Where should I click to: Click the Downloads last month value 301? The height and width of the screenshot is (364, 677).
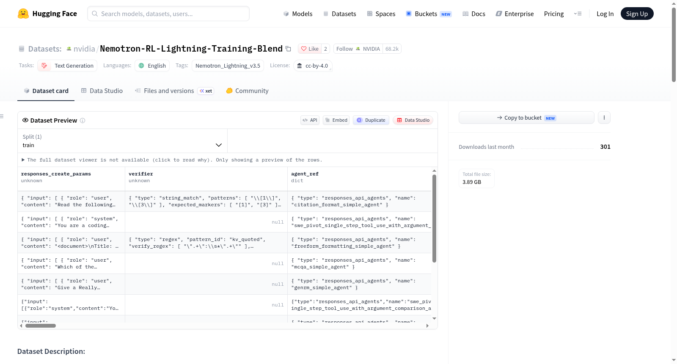coord(605,147)
